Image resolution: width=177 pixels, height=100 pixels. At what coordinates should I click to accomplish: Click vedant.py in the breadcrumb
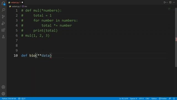click(x=16, y=6)
